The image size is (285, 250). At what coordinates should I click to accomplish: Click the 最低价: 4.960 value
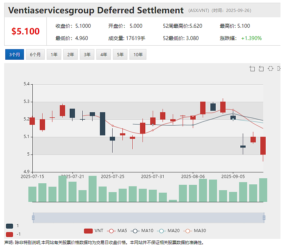tap(72, 38)
